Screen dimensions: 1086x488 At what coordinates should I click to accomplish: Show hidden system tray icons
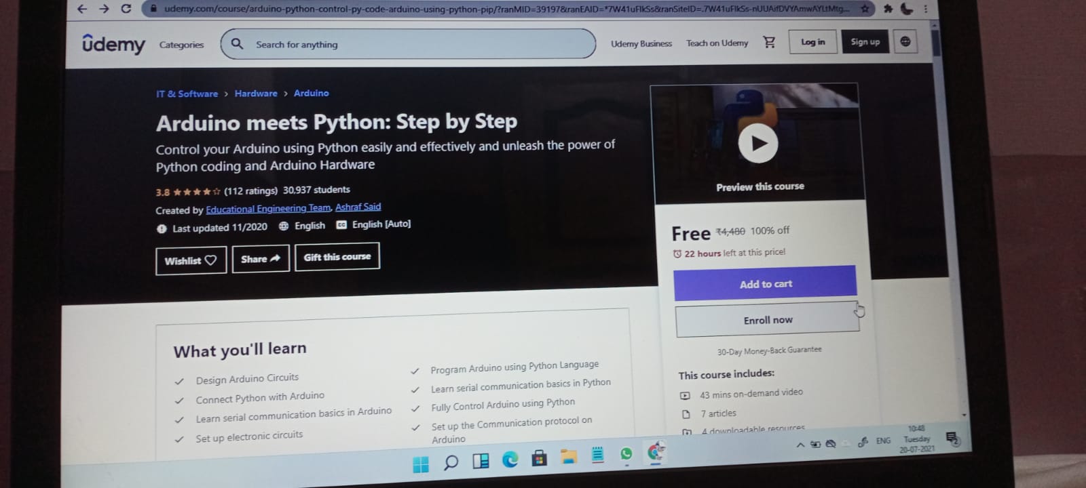click(x=800, y=445)
